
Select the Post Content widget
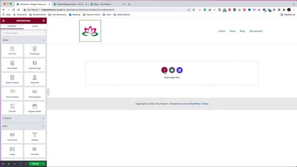[x=13, y=65]
